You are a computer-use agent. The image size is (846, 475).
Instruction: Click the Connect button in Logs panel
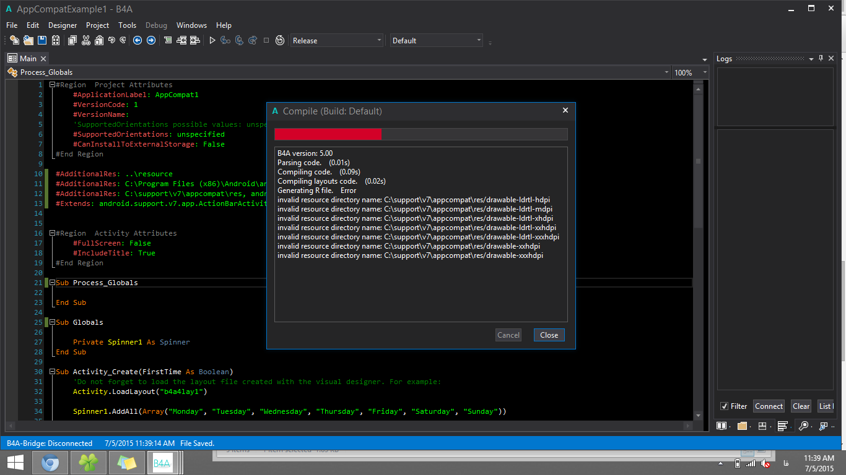(x=769, y=406)
